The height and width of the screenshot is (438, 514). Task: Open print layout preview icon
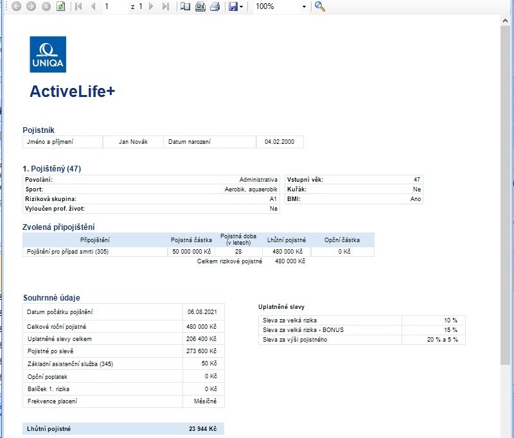(x=200, y=6)
